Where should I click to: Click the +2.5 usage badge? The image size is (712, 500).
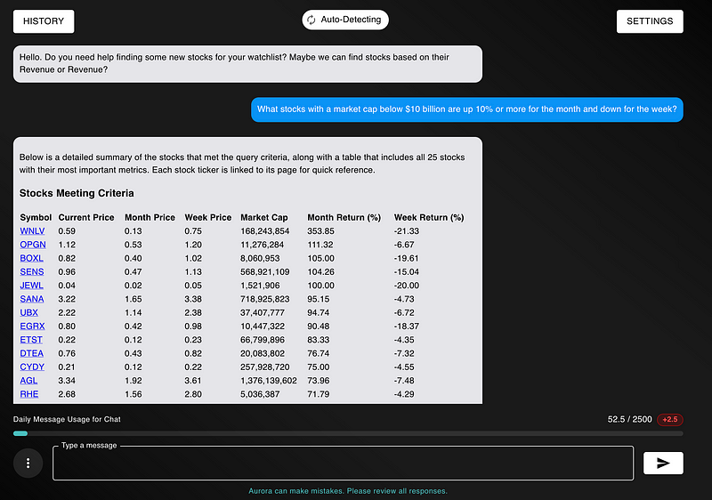669,420
